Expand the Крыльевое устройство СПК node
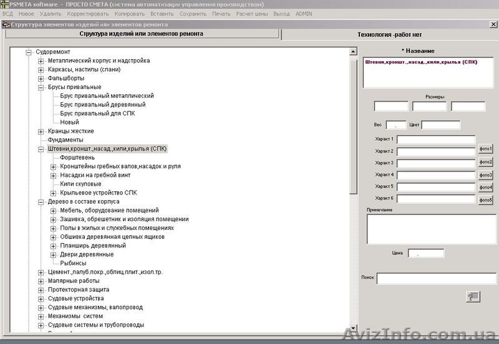Viewport: 499px width, 344px height. click(x=54, y=193)
